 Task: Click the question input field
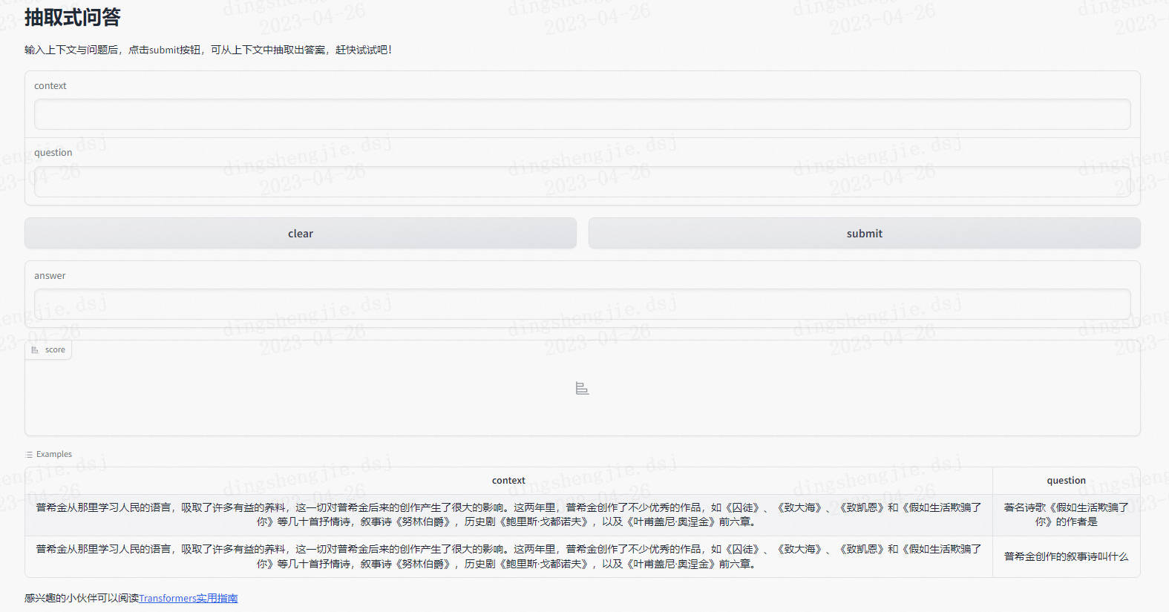pyautogui.click(x=582, y=182)
